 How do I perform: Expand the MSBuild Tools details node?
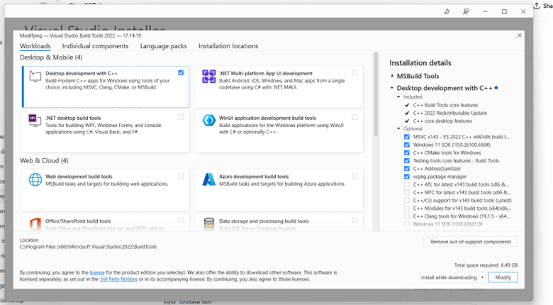click(392, 76)
